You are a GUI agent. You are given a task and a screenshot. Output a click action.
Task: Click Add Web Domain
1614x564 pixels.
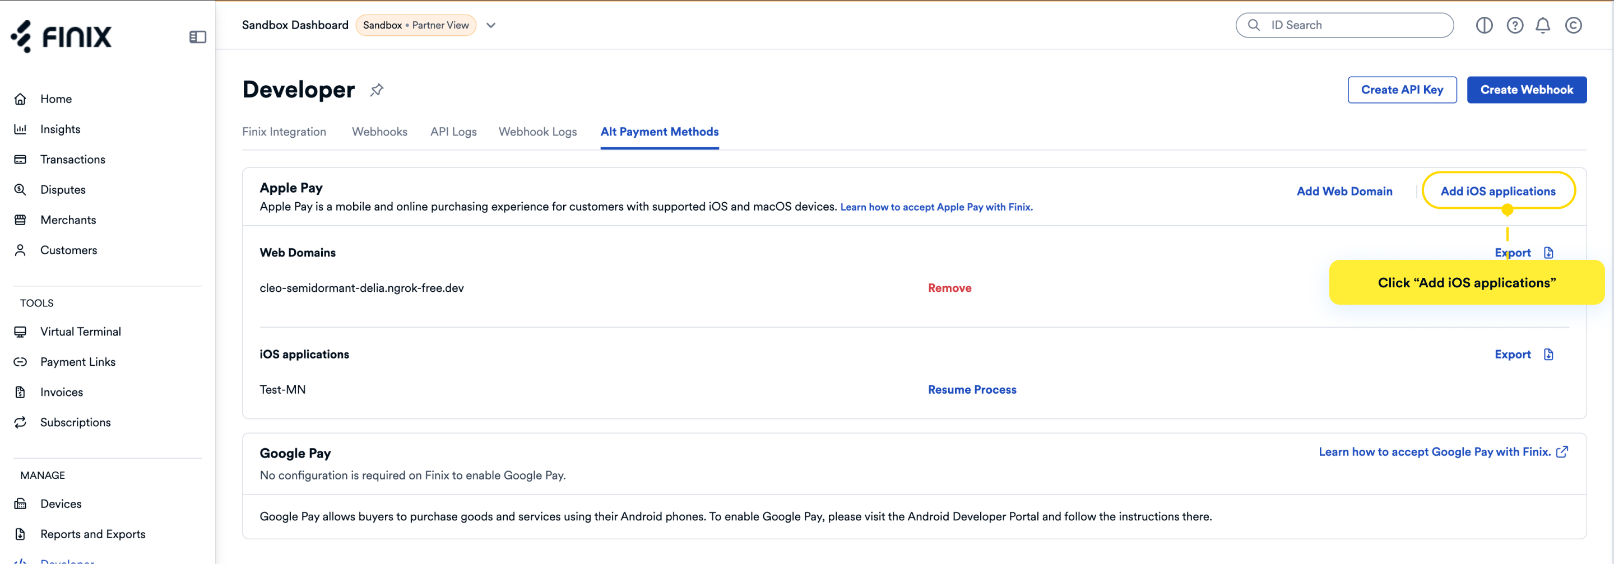[x=1344, y=192]
